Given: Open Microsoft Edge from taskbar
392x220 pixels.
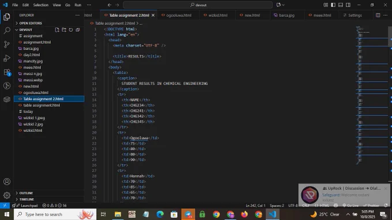Looking at the screenshot, I should tap(160, 214).
